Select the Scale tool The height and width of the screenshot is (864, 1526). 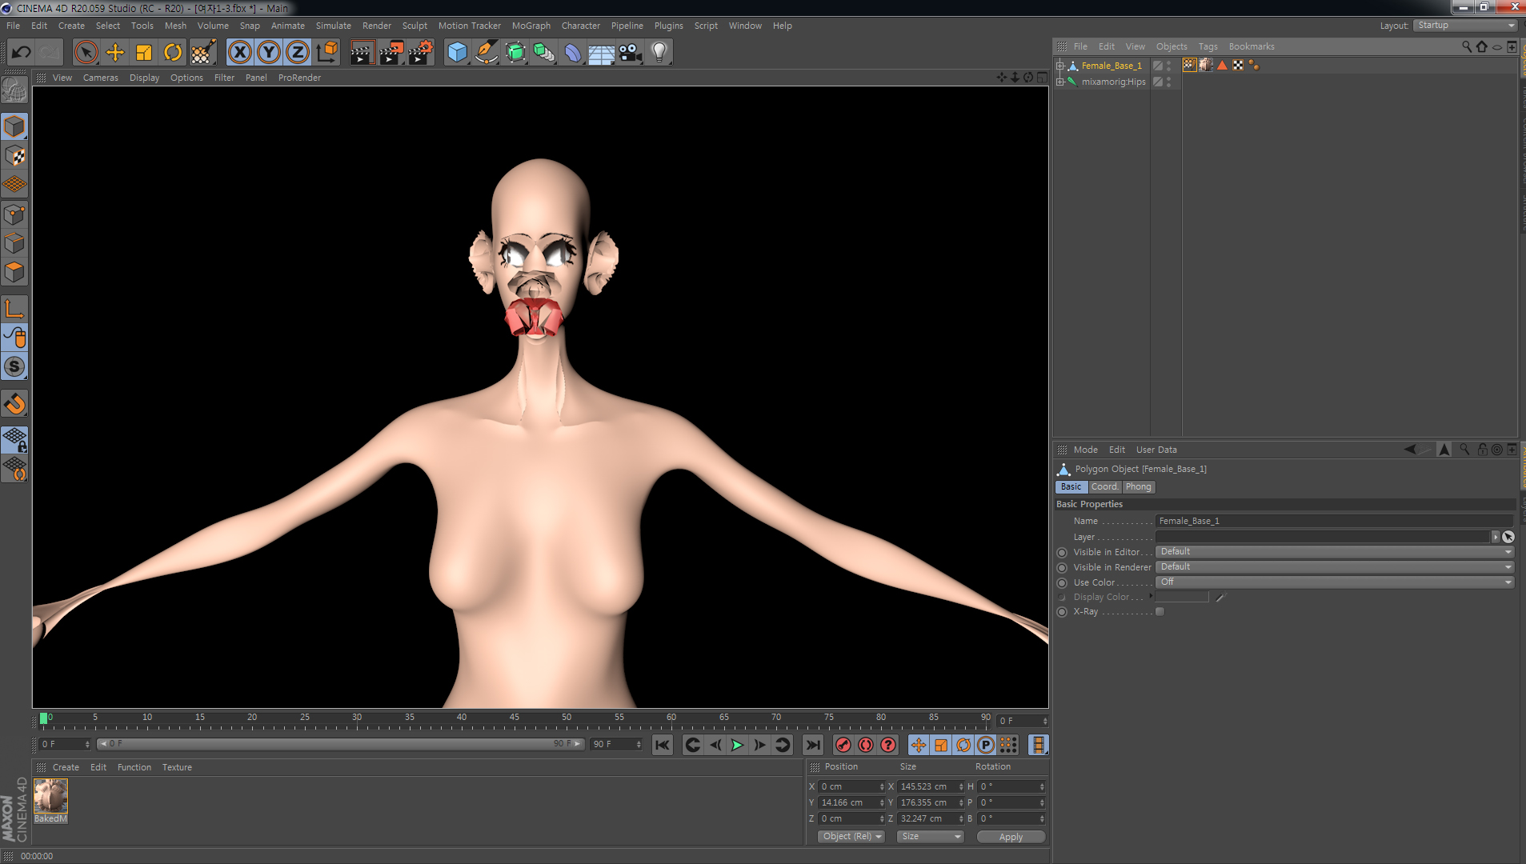click(144, 53)
